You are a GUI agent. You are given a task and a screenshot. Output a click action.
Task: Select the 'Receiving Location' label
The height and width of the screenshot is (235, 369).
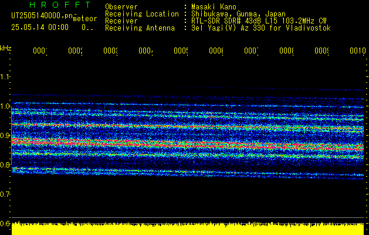tap(142, 14)
